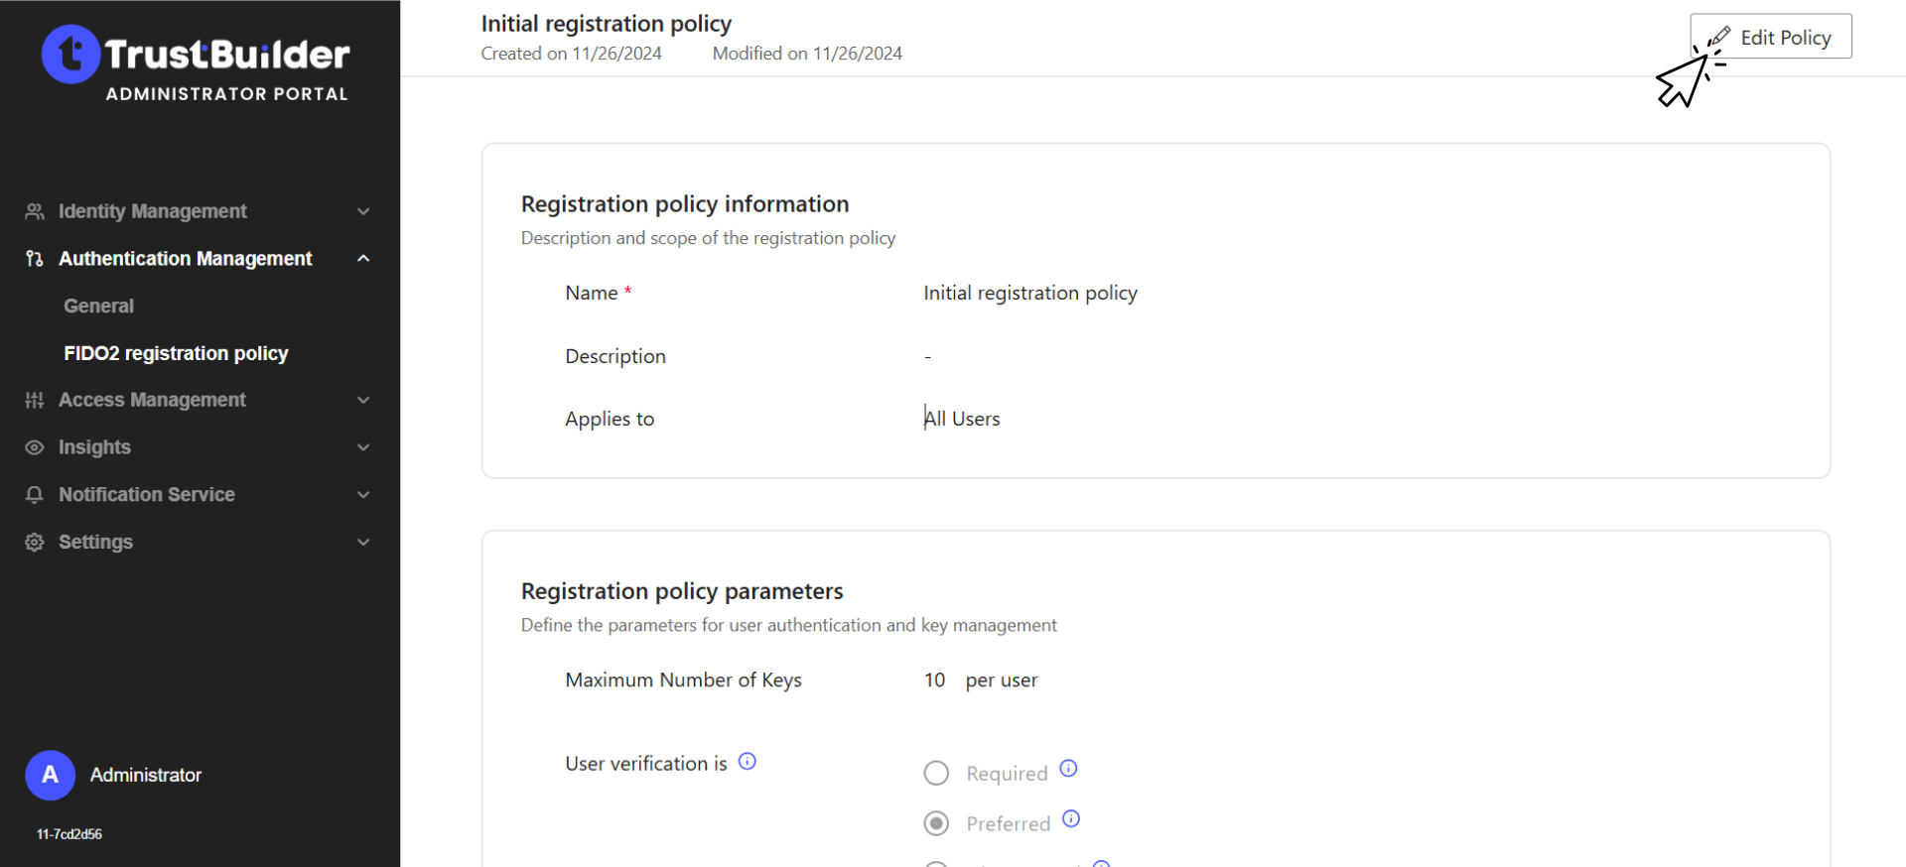1906x867 pixels.
Task: Click the info icon next to Preferred
Action: pyautogui.click(x=1071, y=818)
